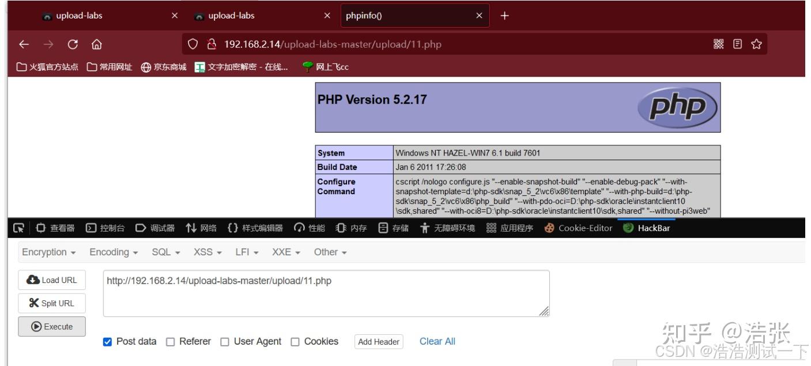This screenshot has height=366, width=811.
Task: Open the 调试器 debugger panel
Action: point(154,228)
